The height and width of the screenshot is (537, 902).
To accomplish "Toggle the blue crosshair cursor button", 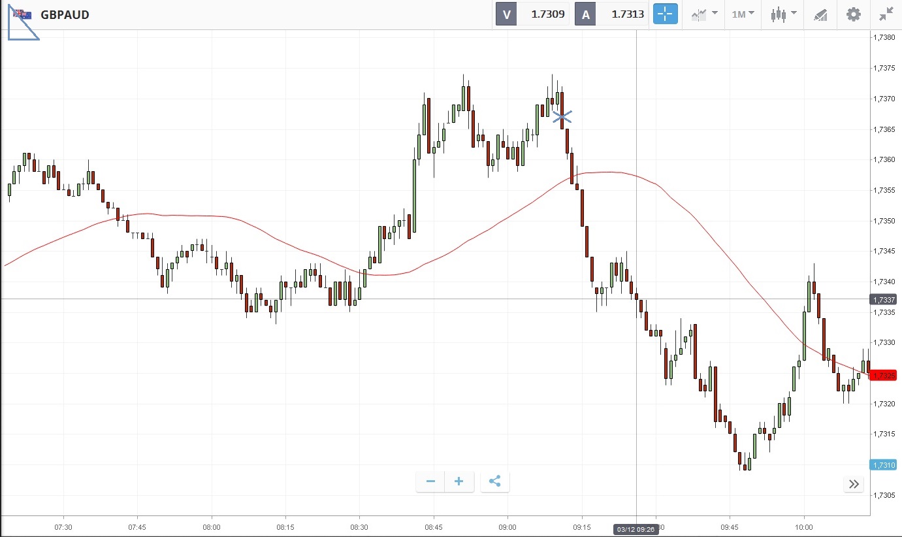I will coord(666,14).
